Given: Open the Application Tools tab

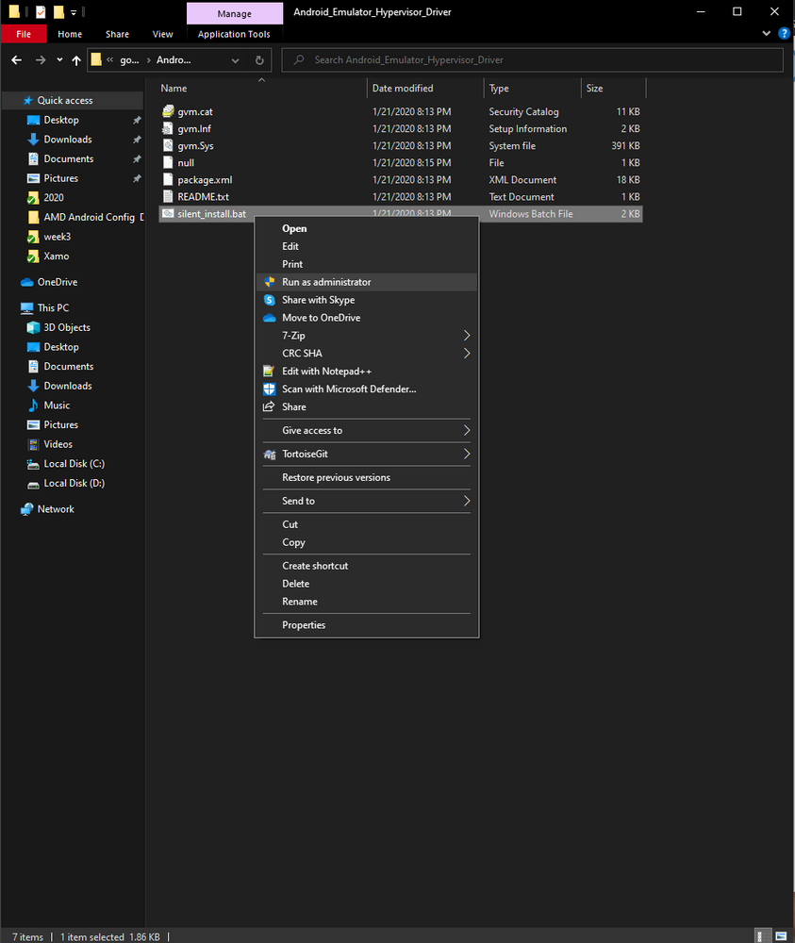Looking at the screenshot, I should (x=234, y=34).
